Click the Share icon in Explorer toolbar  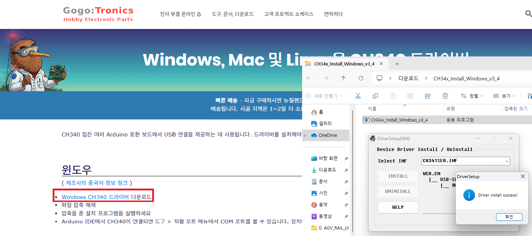(428, 96)
